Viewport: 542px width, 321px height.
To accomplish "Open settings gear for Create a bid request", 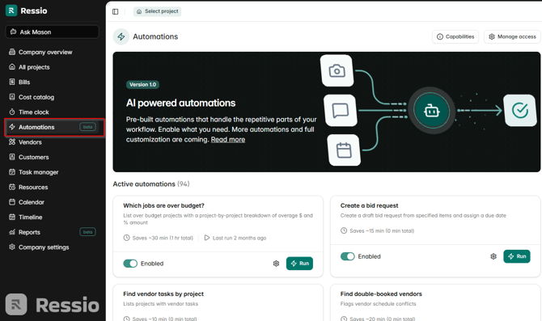I will [x=493, y=256].
